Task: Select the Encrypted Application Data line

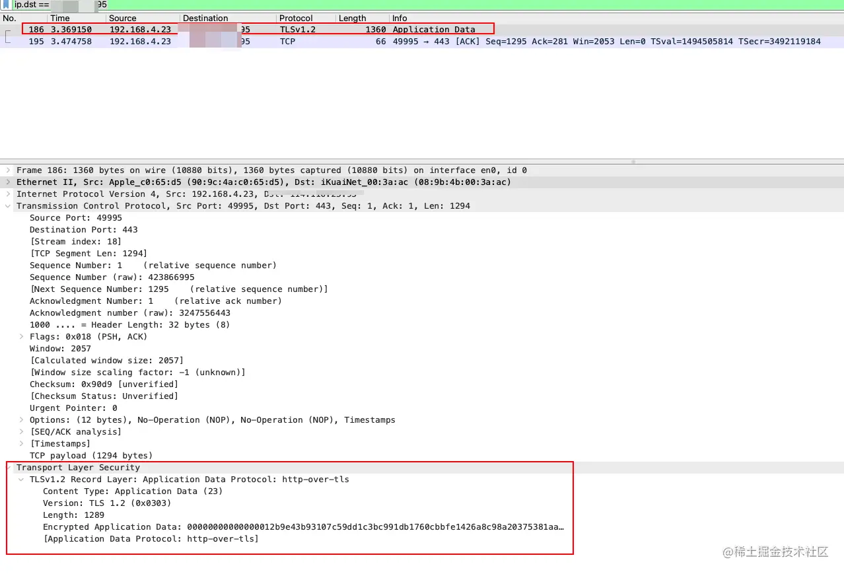Action: pyautogui.click(x=304, y=527)
